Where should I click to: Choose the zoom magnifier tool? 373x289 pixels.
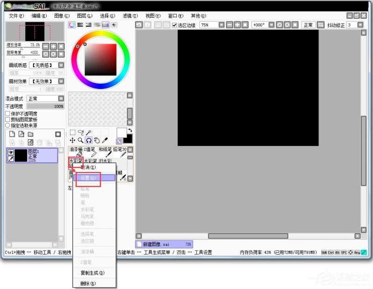tap(80, 140)
